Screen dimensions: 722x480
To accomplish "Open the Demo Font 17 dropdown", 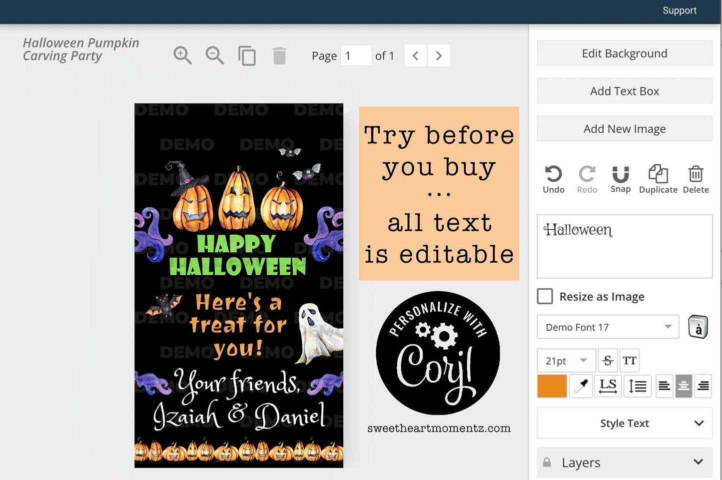I will 608,327.
